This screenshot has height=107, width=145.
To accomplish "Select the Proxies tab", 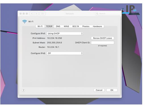I will [x=86, y=26].
